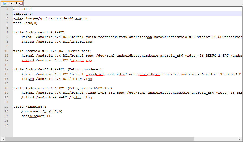243x142 pixels.
Task: Click title line with '(Debug mode)'
Action: point(52,51)
